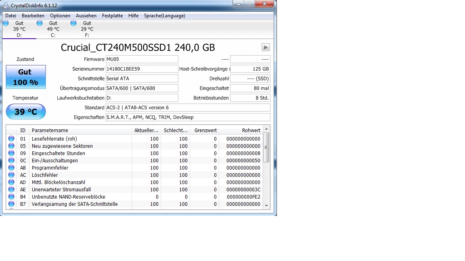Select the row Lesefehlerrate (roh)
The image size is (465, 261).
click(134, 139)
